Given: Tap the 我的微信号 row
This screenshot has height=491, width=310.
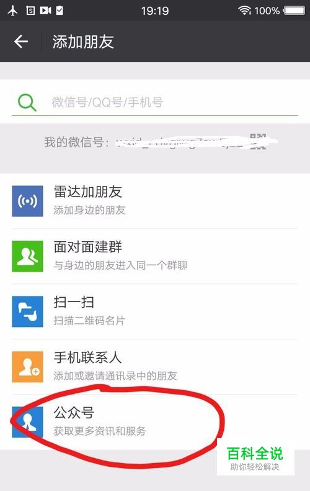Looking at the screenshot, I should pyautogui.click(x=155, y=142).
